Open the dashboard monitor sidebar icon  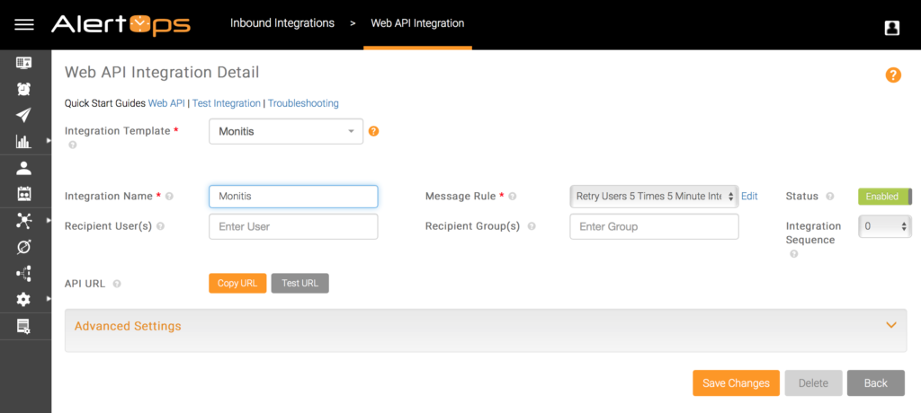click(x=23, y=62)
